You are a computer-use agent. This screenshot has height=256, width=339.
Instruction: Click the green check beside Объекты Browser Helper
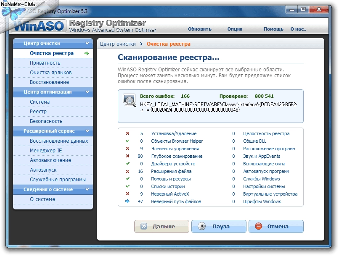click(x=127, y=141)
